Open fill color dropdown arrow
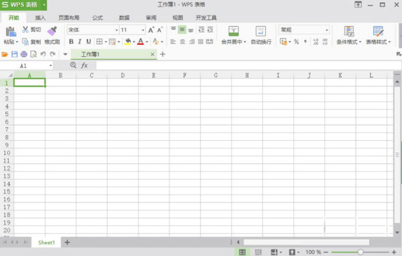Image resolution: width=402 pixels, height=256 pixels. (x=134, y=41)
